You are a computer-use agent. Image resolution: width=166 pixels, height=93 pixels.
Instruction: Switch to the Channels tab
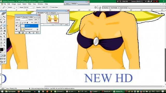pos(25,17)
